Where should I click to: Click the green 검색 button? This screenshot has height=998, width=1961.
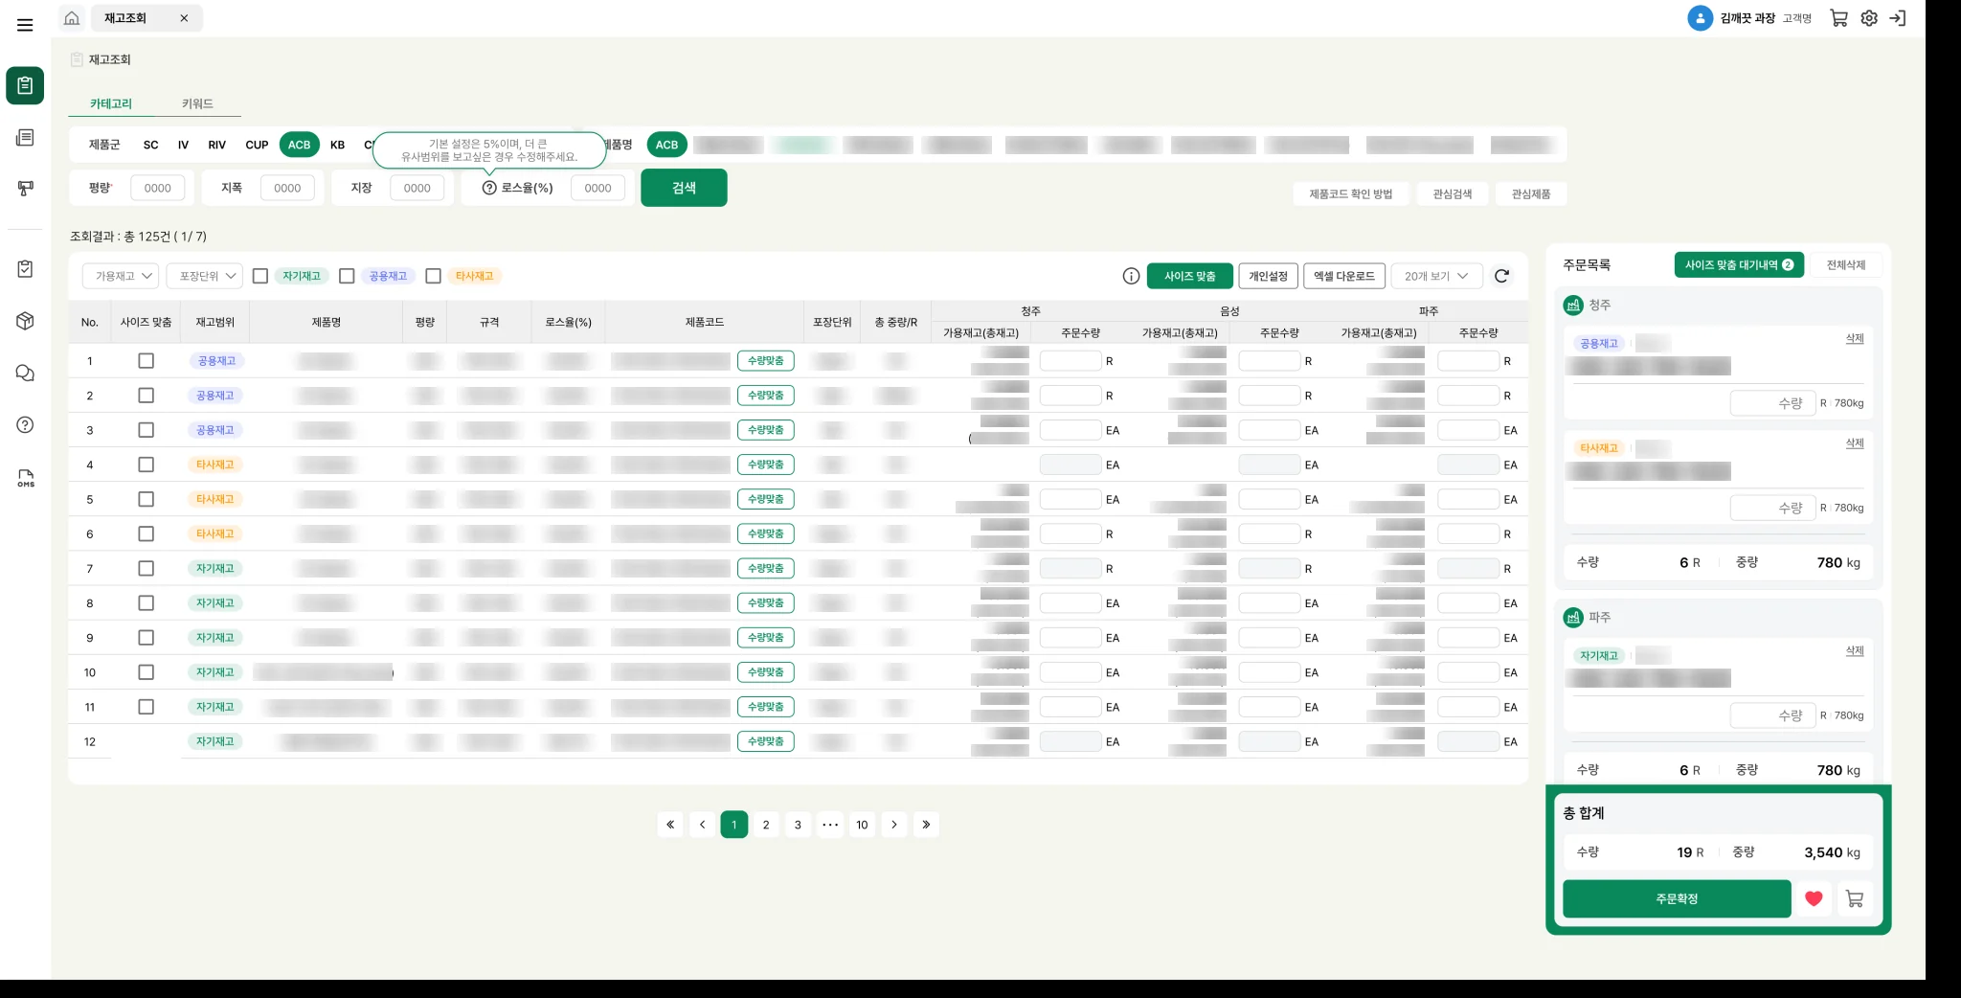pyautogui.click(x=684, y=188)
